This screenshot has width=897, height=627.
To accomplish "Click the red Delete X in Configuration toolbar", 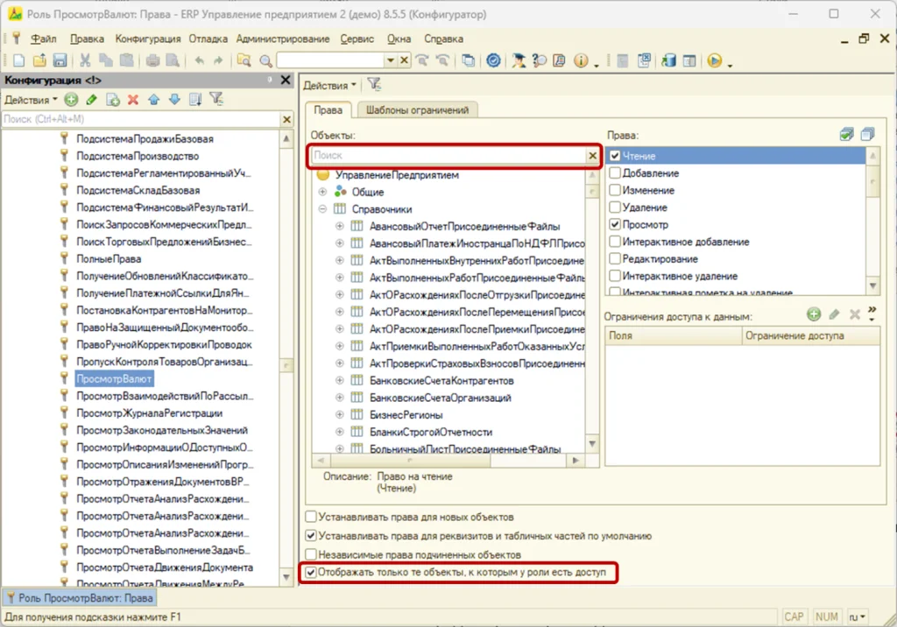I will 133,100.
